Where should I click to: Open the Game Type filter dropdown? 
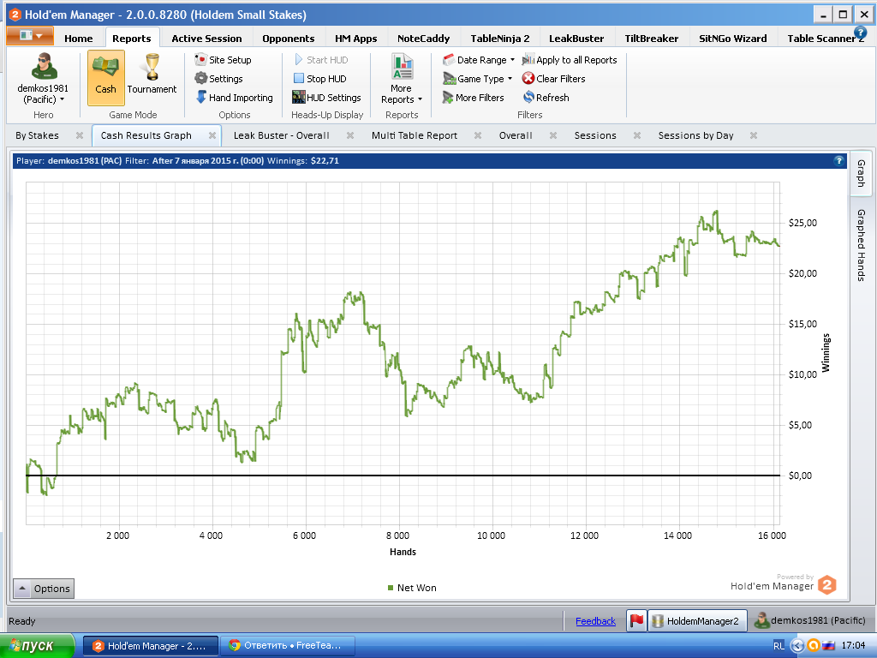pos(478,79)
